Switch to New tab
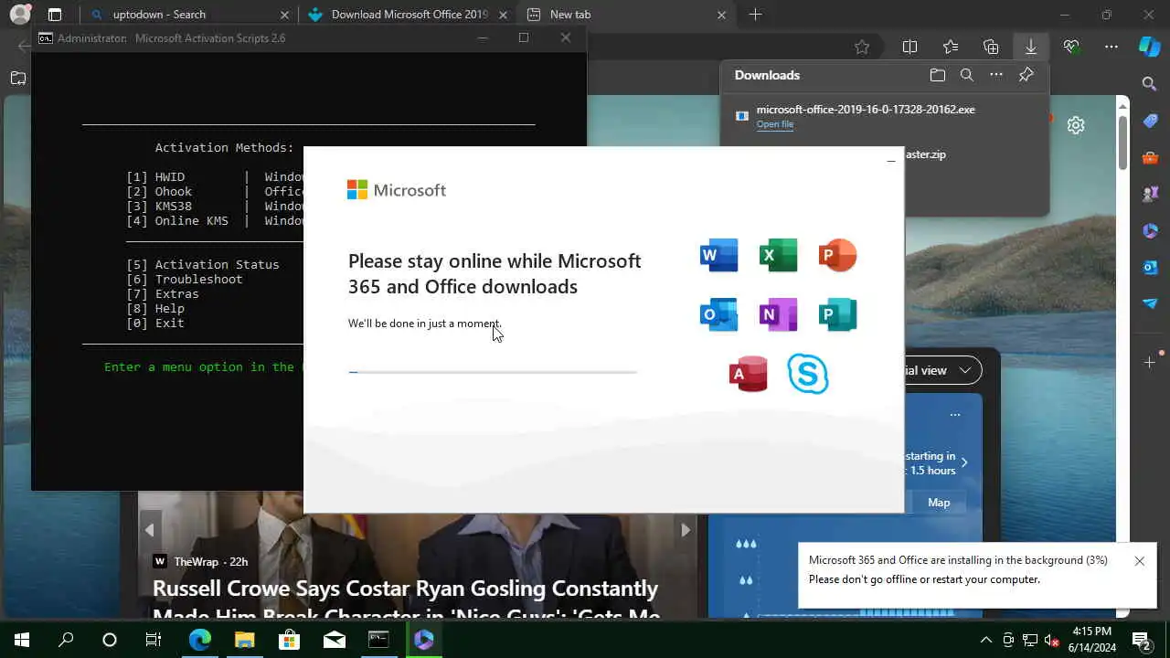 tap(626, 15)
